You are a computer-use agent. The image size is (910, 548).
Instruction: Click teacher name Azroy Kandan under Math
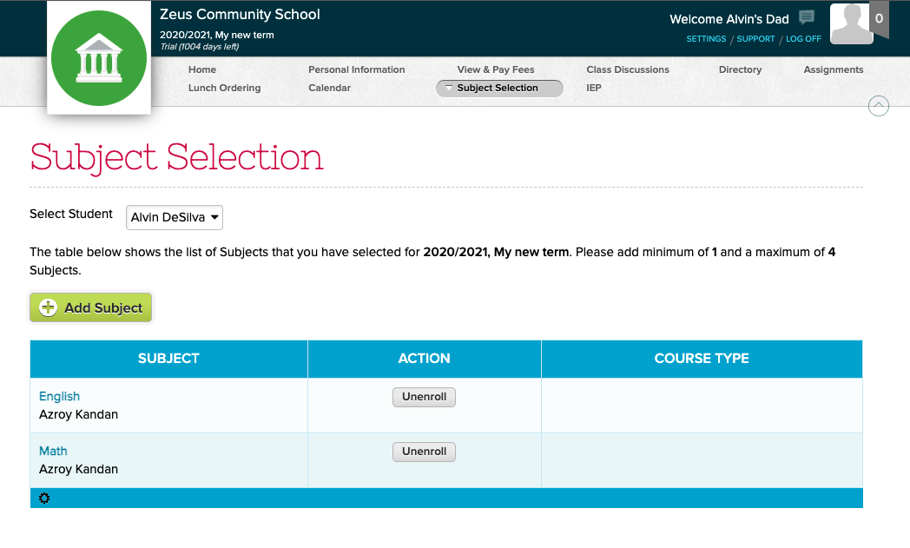pos(78,469)
